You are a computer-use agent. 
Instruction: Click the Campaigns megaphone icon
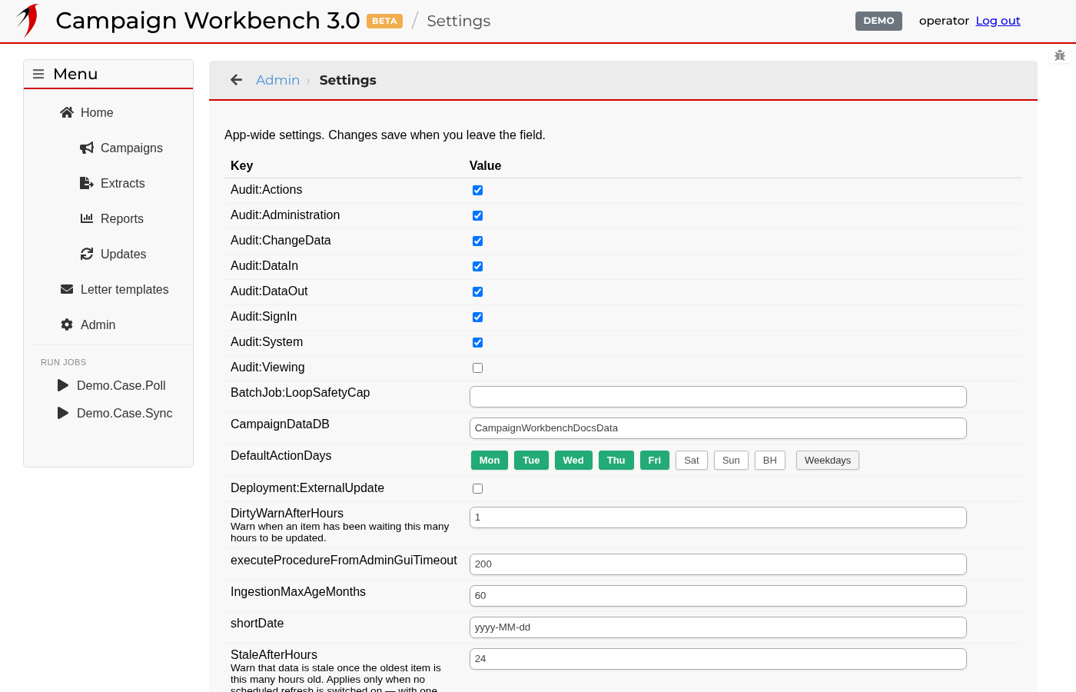pos(87,148)
